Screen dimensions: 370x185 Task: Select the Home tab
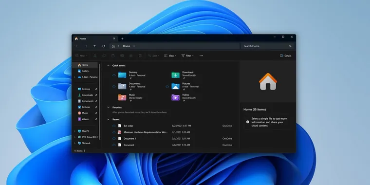click(x=95, y=38)
